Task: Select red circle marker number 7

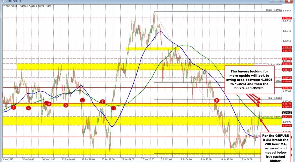Action: pyautogui.click(x=103, y=102)
